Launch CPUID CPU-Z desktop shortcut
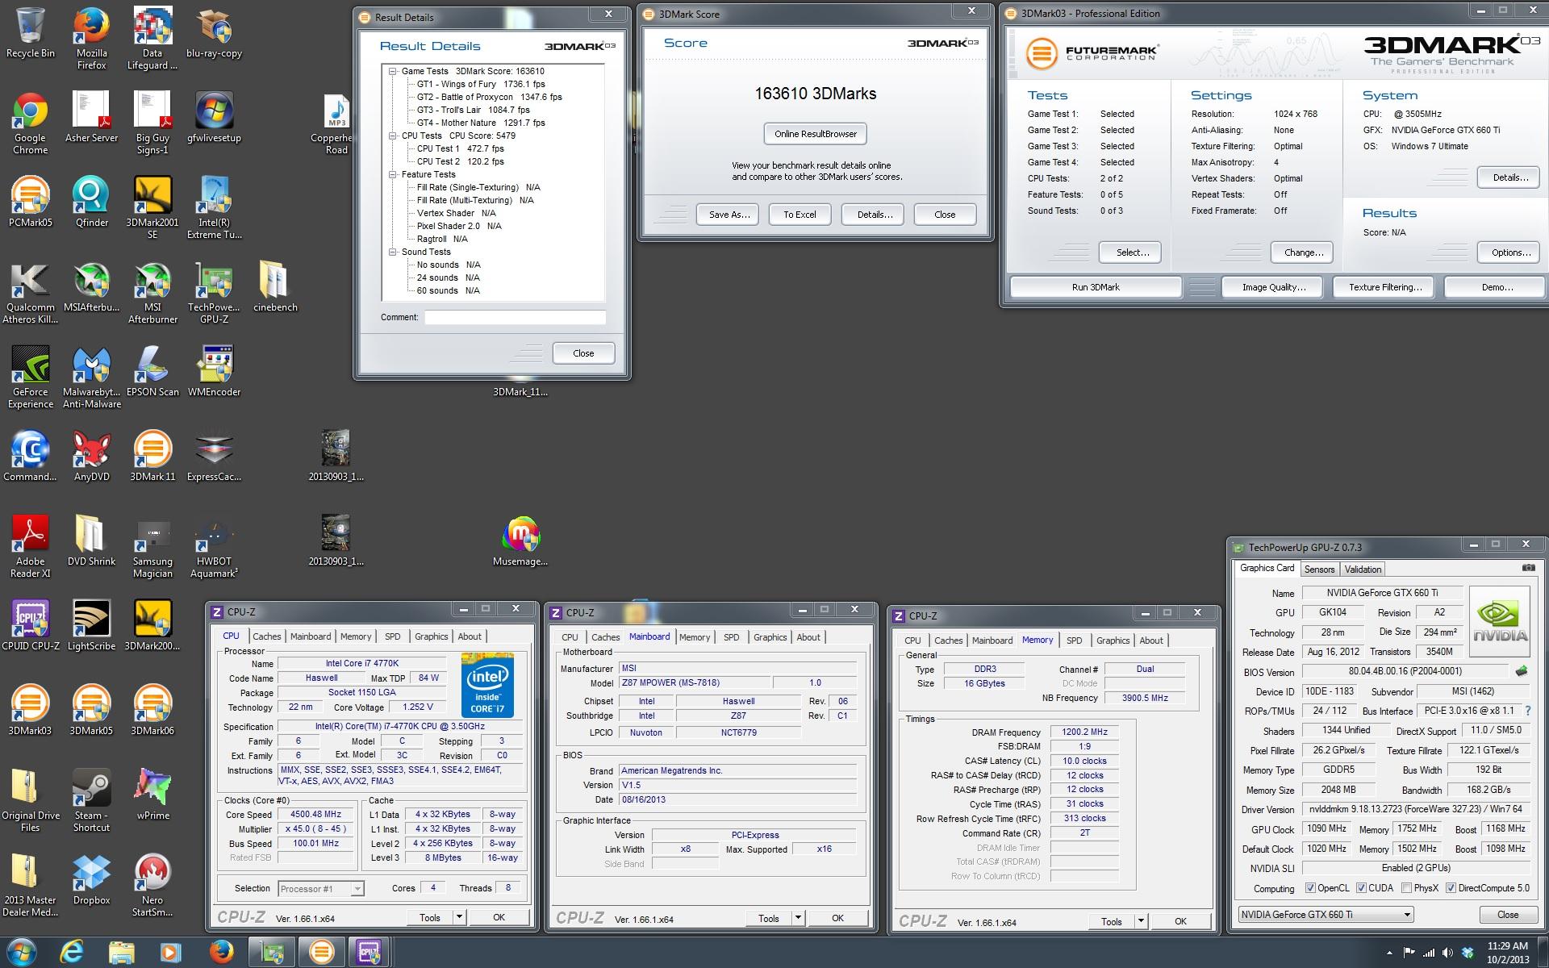Image resolution: width=1549 pixels, height=968 pixels. click(x=31, y=625)
